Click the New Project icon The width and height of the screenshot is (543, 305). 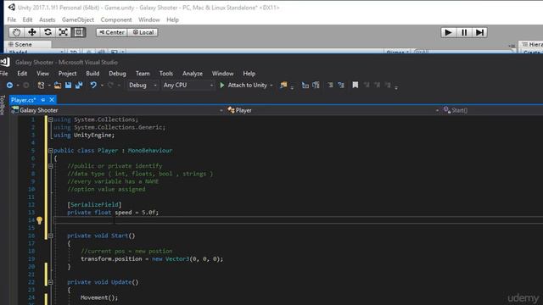click(42, 85)
